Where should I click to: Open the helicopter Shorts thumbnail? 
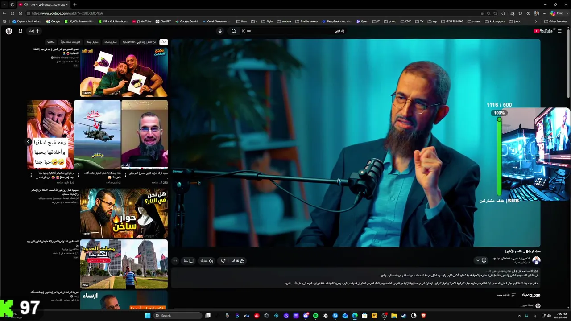pos(97,135)
